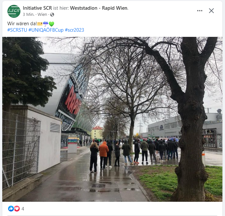Open the Weststadion - Rapid Wien location link
225x216 pixels.
[99, 8]
